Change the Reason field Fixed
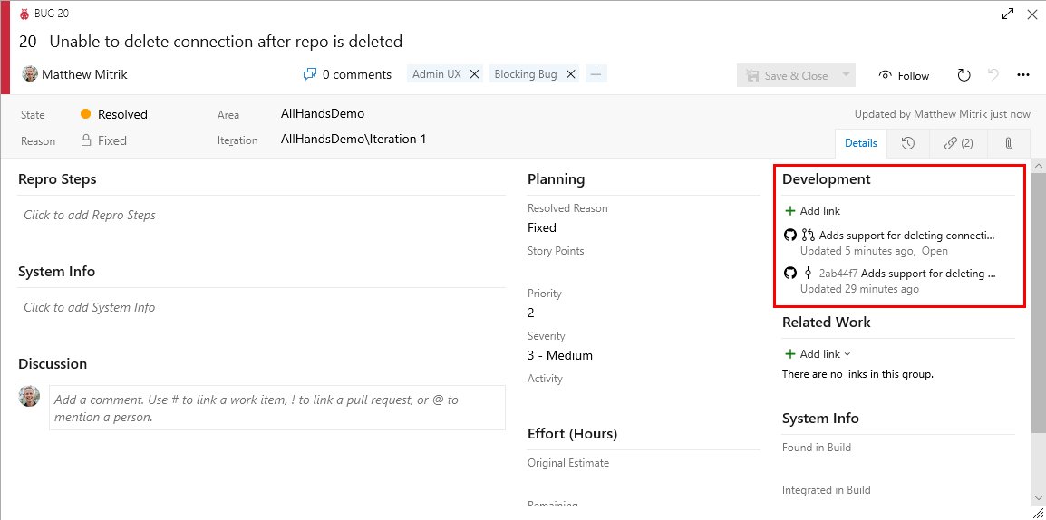This screenshot has width=1046, height=520. pos(112,140)
